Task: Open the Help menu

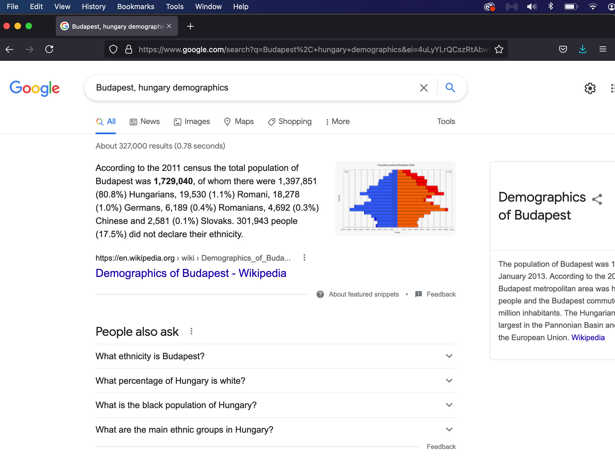Action: (240, 7)
